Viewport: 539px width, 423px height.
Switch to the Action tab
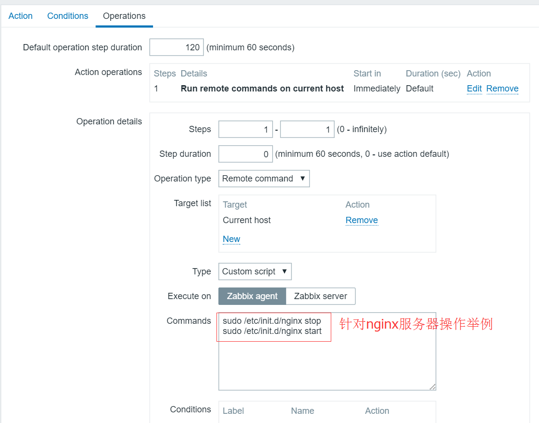pyautogui.click(x=20, y=16)
